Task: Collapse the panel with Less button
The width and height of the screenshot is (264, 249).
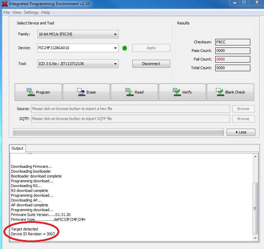Action: (x=241, y=132)
